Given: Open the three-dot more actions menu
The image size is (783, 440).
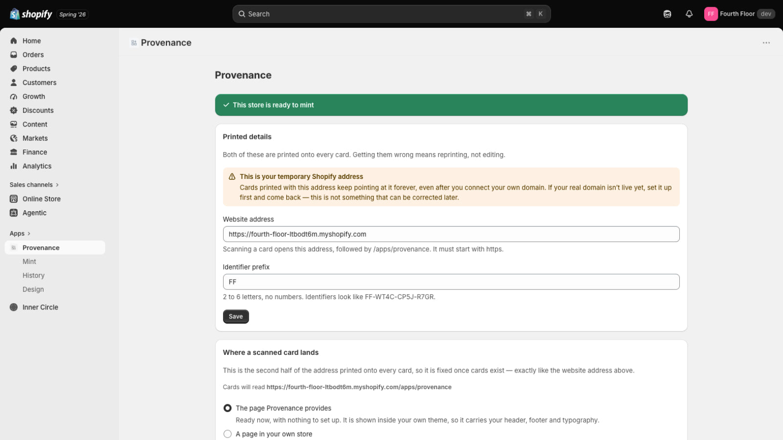Looking at the screenshot, I should click(x=766, y=43).
